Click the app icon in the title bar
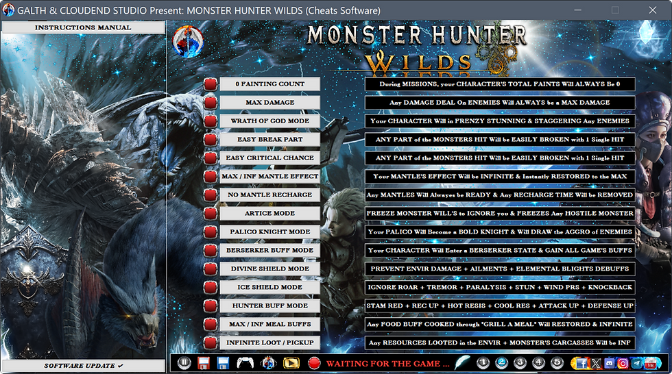The width and height of the screenshot is (672, 374). click(8, 10)
